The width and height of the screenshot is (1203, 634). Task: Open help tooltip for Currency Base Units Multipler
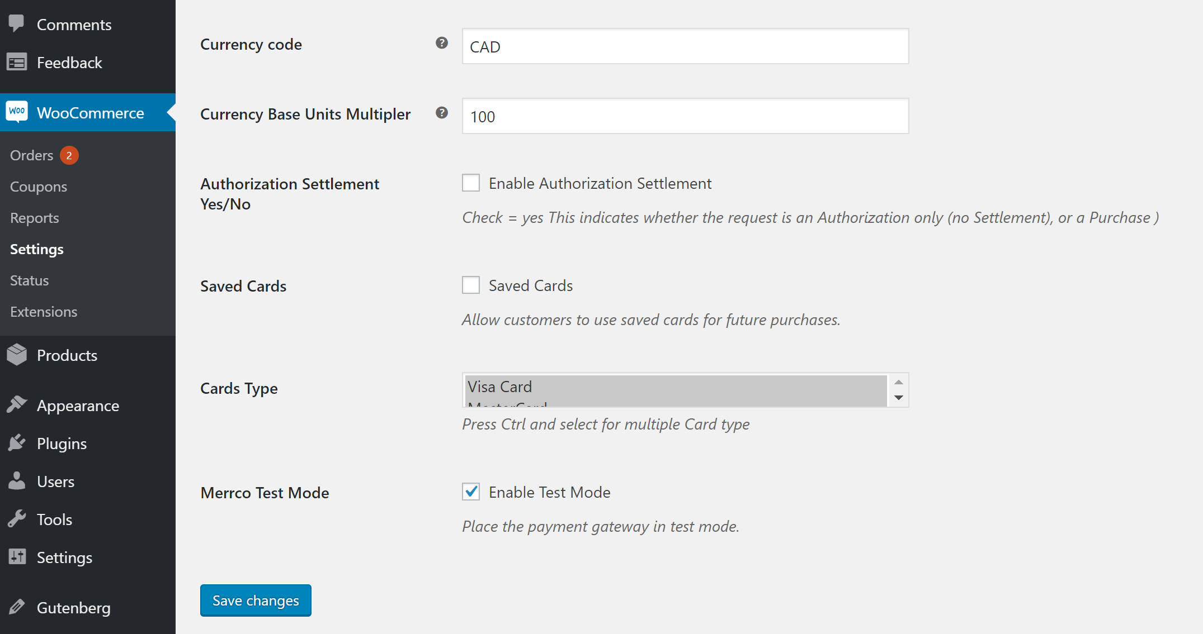point(442,113)
